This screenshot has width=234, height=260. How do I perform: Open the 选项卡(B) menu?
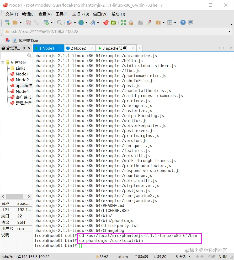81,14
